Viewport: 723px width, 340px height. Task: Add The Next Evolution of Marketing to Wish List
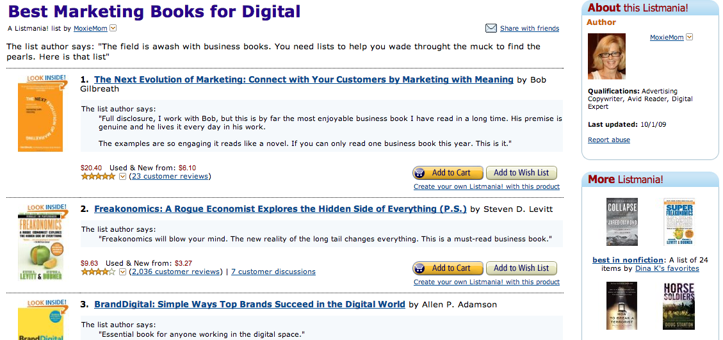click(x=521, y=173)
